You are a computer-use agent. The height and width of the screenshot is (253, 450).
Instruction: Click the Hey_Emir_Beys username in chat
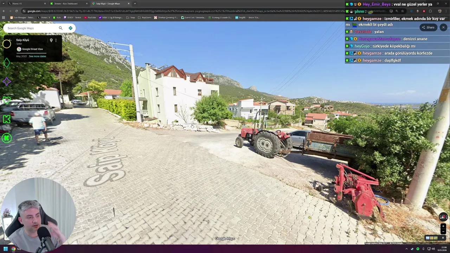pos(377,4)
